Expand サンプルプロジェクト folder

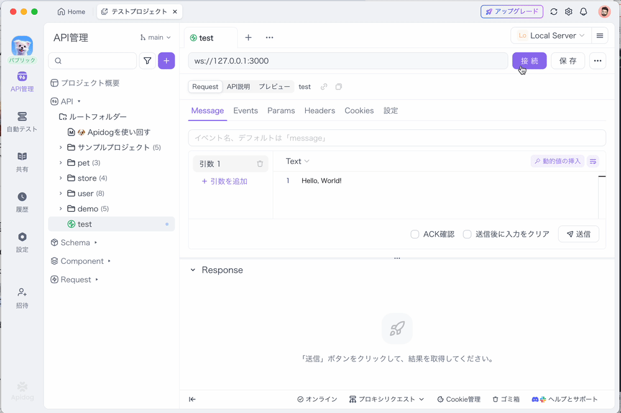point(60,147)
